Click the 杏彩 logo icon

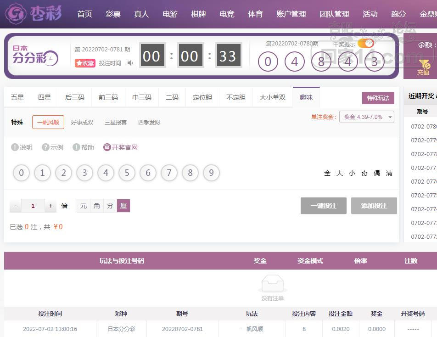click(15, 14)
